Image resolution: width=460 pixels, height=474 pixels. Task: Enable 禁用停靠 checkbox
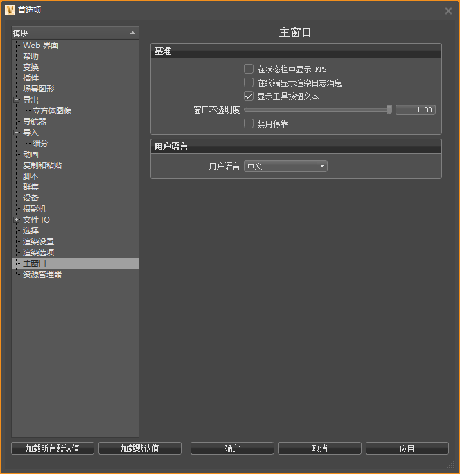click(x=249, y=123)
